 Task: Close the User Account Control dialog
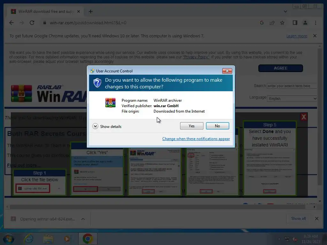[227, 71]
